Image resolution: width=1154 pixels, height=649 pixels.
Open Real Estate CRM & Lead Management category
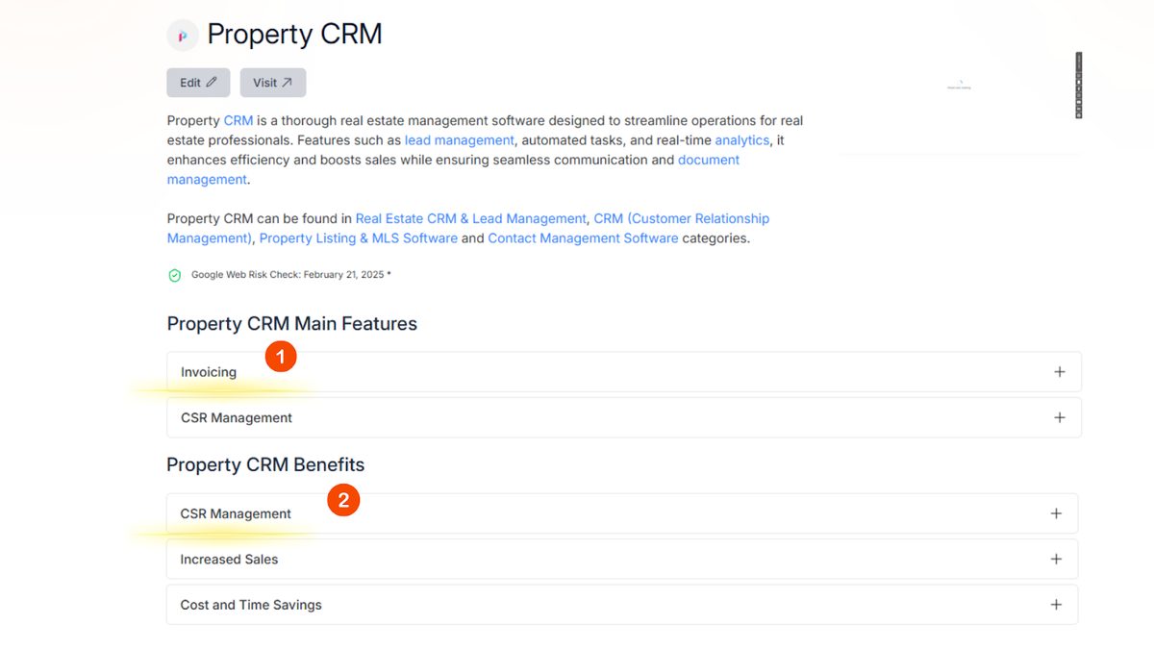(470, 218)
